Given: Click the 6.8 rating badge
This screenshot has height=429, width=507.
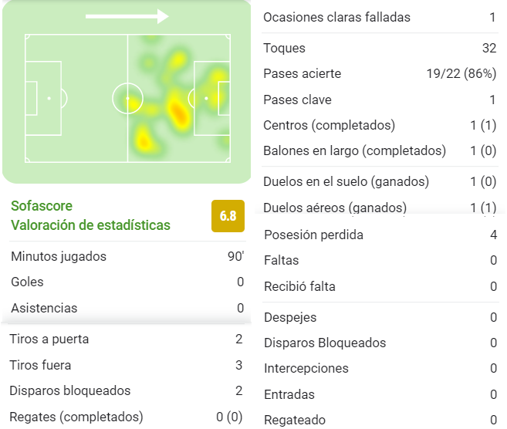Looking at the screenshot, I should (228, 215).
